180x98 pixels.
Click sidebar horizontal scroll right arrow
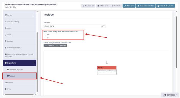35,95
